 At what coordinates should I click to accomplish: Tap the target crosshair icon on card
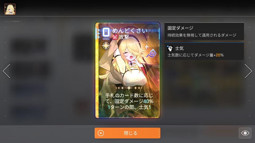pos(106,46)
